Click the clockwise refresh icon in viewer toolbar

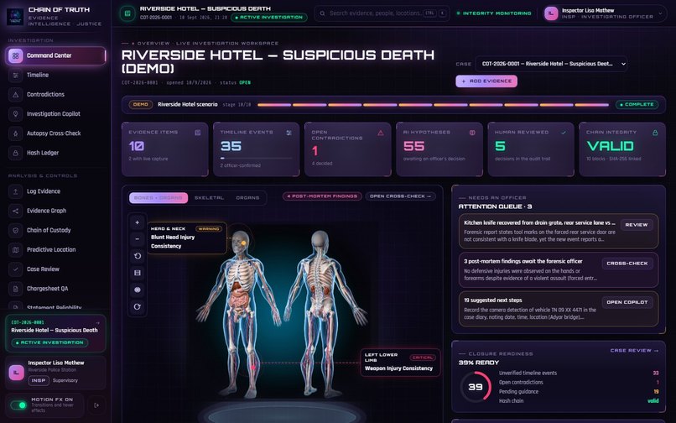(x=137, y=306)
